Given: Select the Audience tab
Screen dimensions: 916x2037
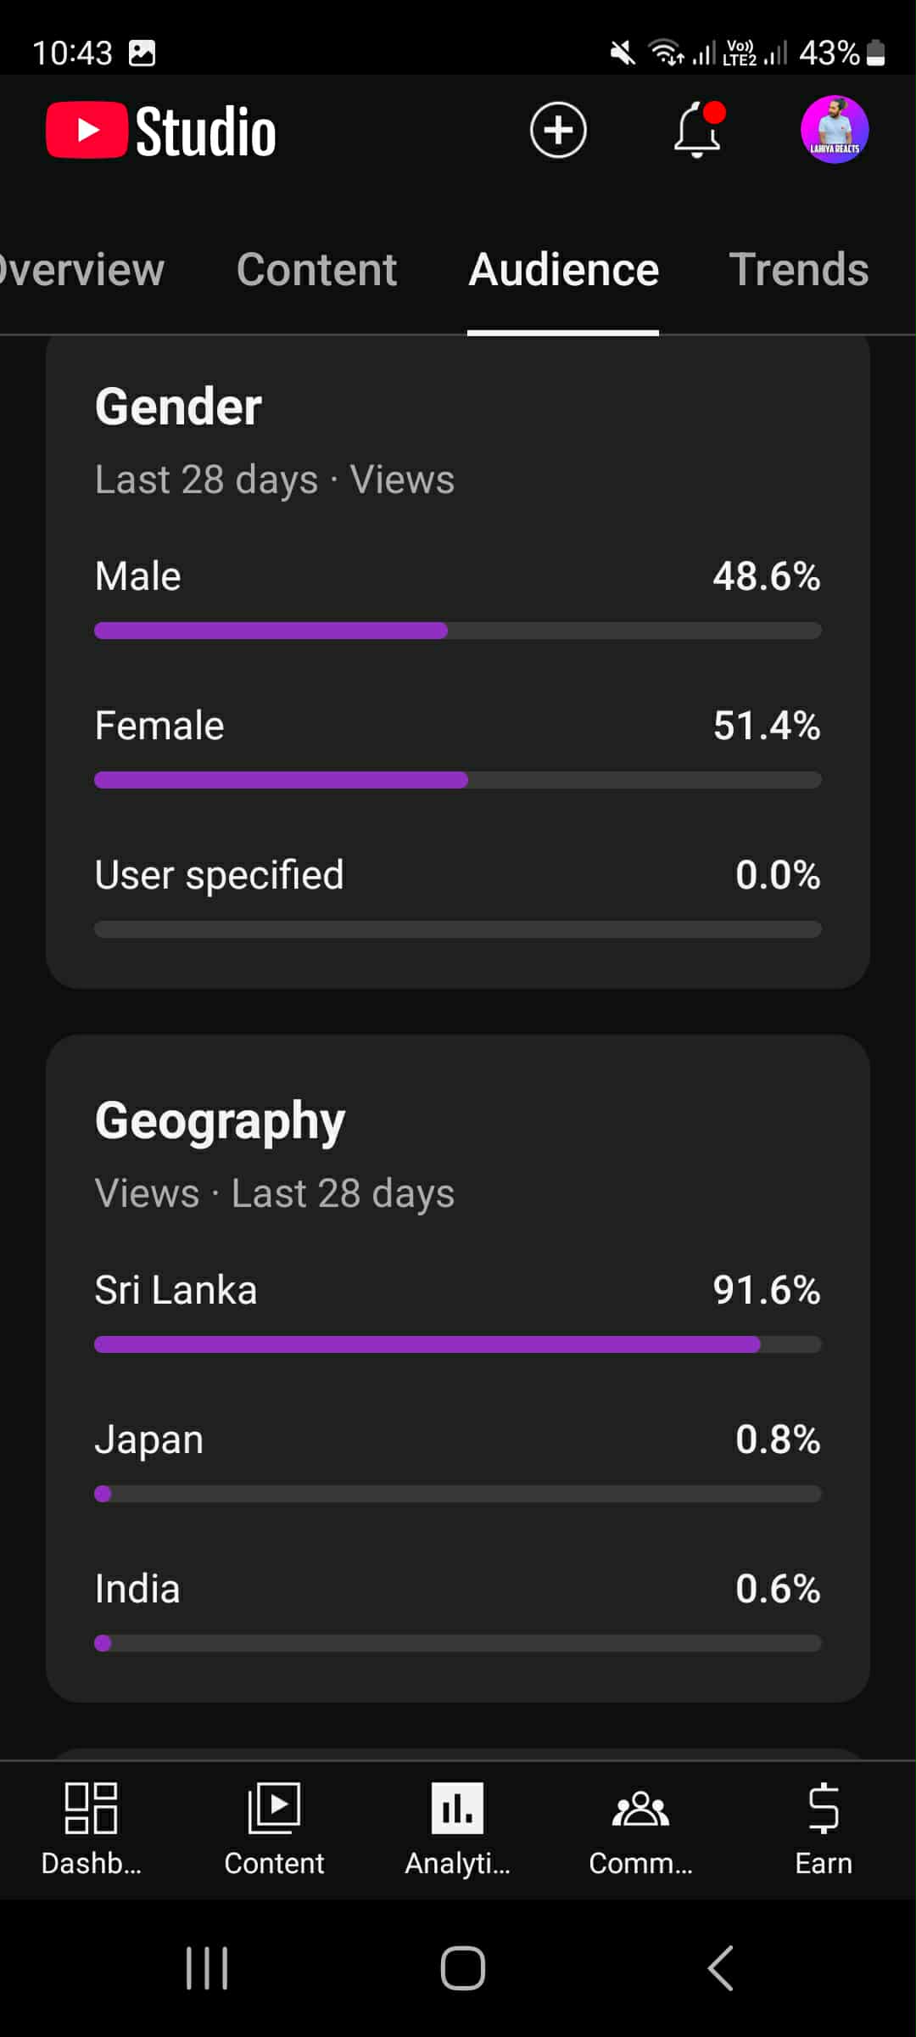Looking at the screenshot, I should point(563,270).
